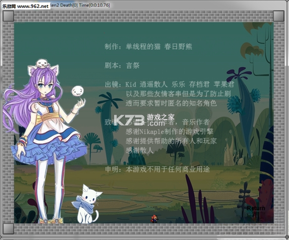The height and width of the screenshot is (240, 289).
Task: Click the white cat with blue scarf
Action: (87, 204)
